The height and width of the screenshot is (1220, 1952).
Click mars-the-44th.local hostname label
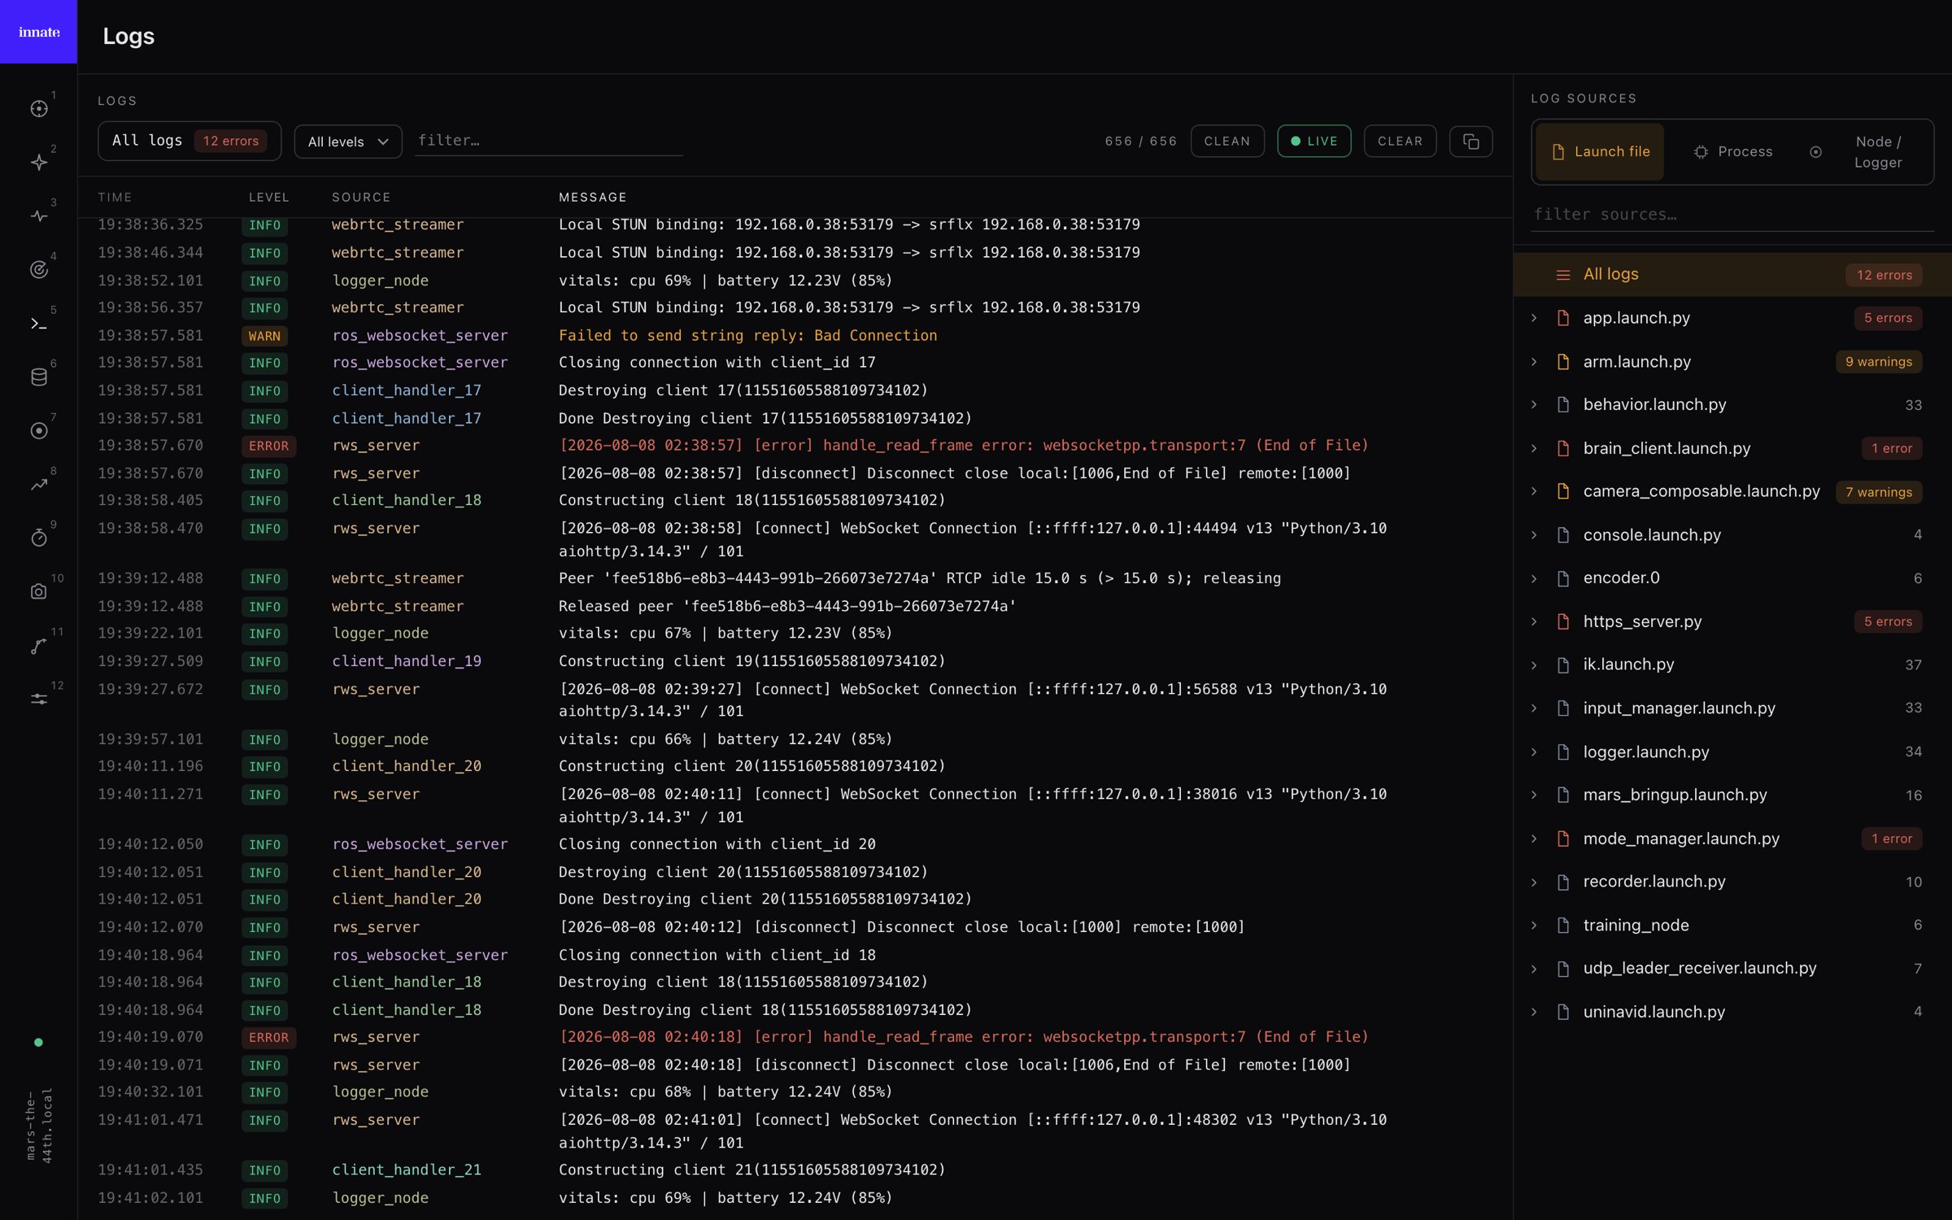(x=38, y=1126)
